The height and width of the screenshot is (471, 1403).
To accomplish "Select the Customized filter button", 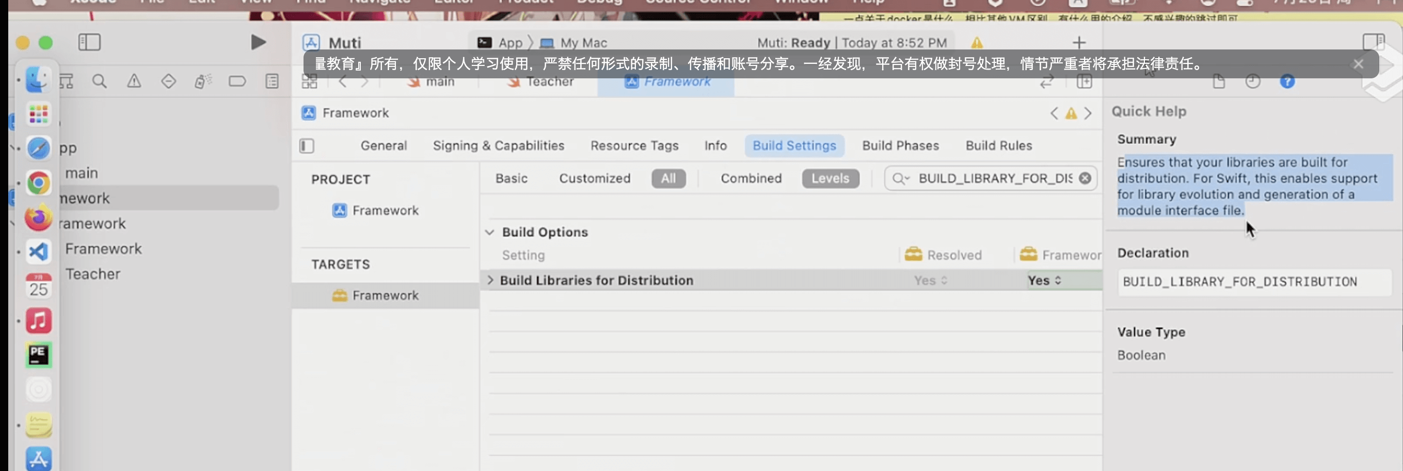I will click(x=594, y=178).
